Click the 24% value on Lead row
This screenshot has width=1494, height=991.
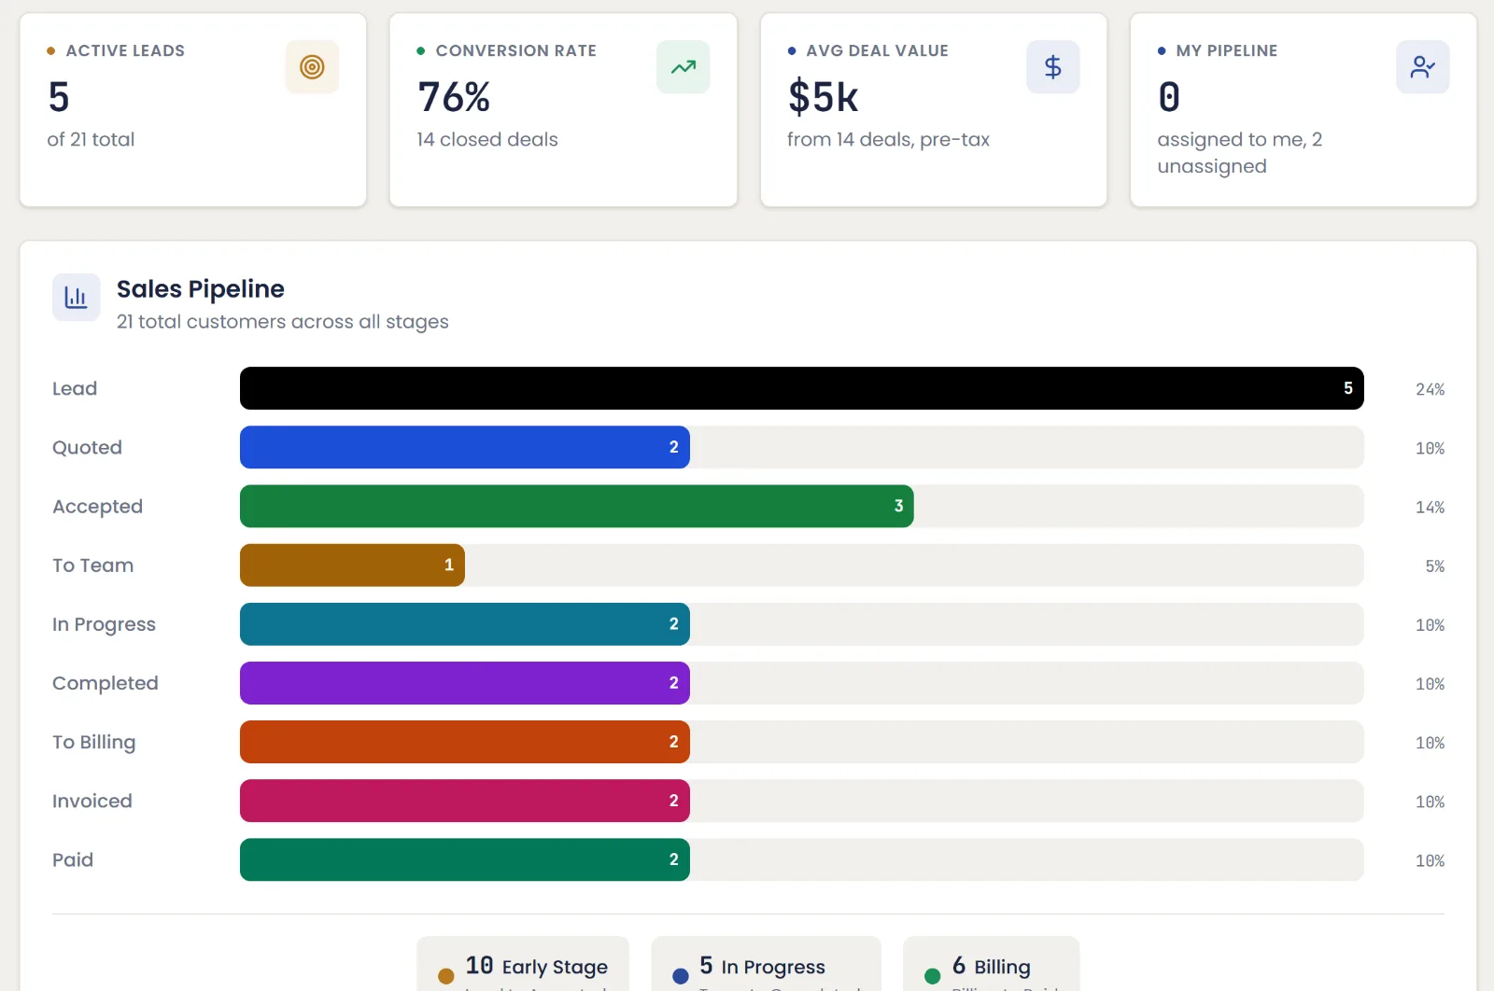(x=1430, y=389)
